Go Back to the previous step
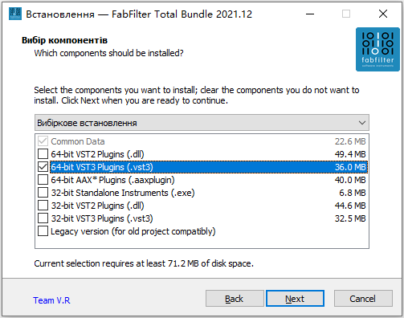This screenshot has height=318, width=404. [x=235, y=299]
